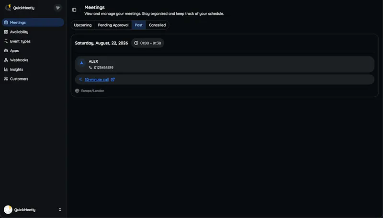Select the Past tab
This screenshot has width=383, height=218.
pyautogui.click(x=138, y=25)
